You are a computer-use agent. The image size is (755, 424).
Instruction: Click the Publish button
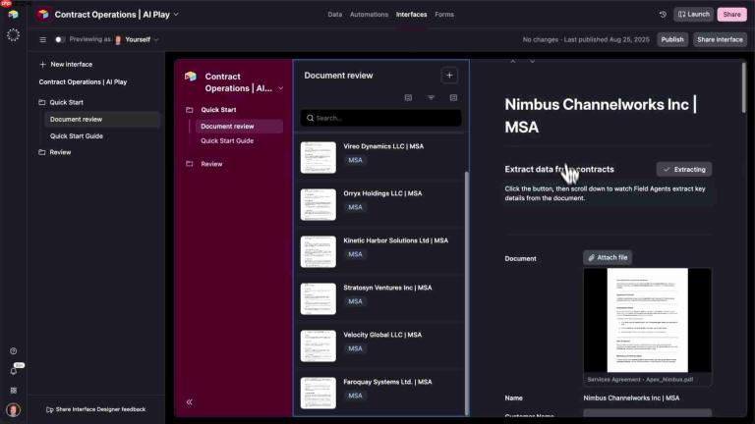672,39
